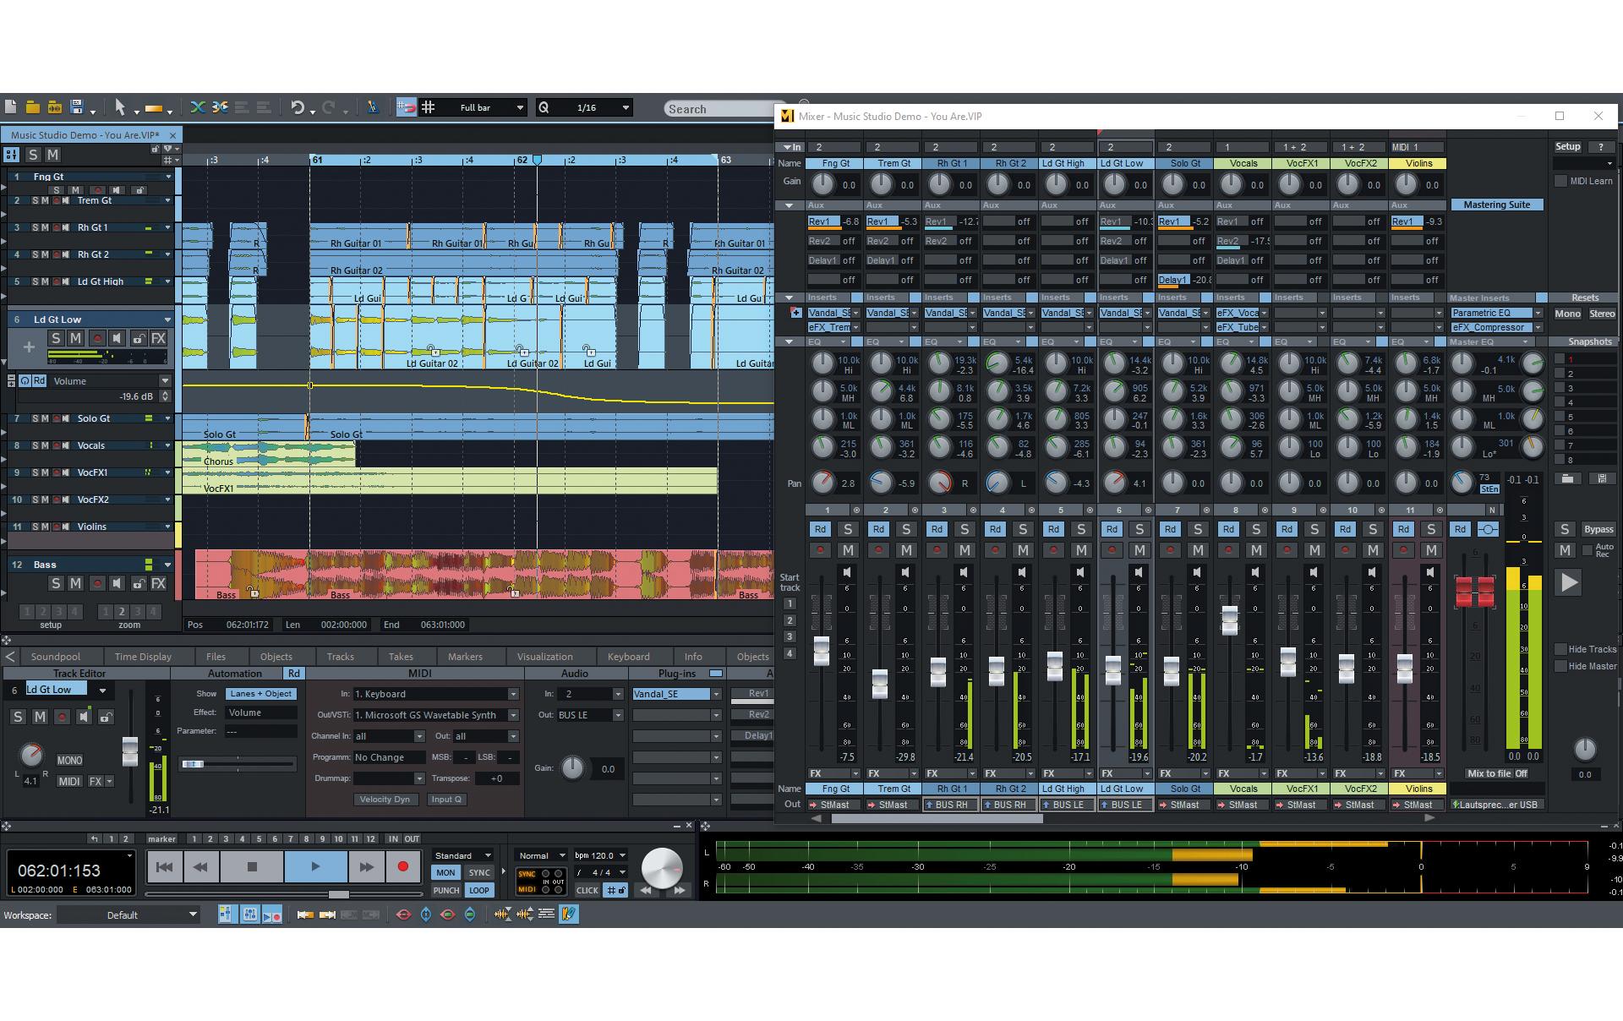This screenshot has width=1623, height=1021.
Task: Click the mixer horizontal scrollbar
Action: point(937,818)
